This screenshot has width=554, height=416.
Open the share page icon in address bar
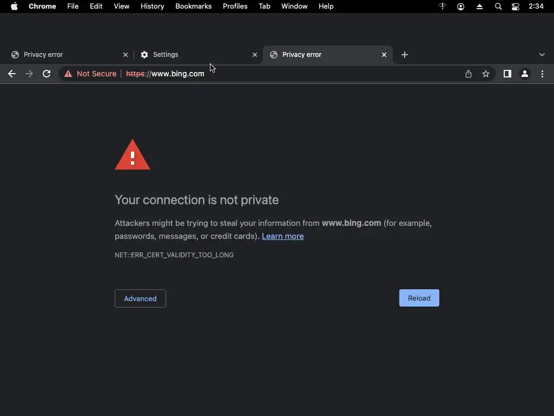pos(469,74)
